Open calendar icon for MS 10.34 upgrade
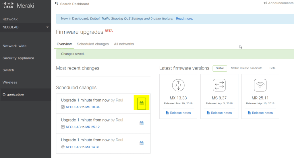Image resolution: width=294 pixels, height=158 pixels. pyautogui.click(x=142, y=103)
